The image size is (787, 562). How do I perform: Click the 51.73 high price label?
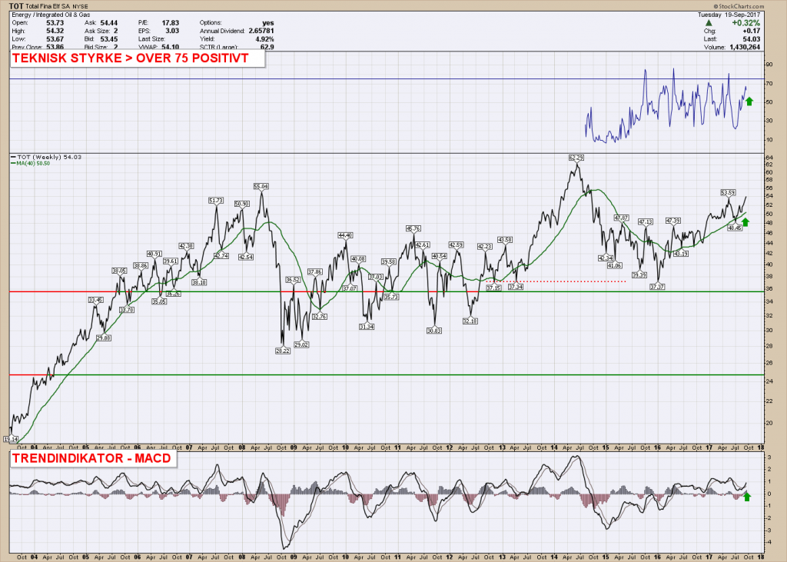216,201
